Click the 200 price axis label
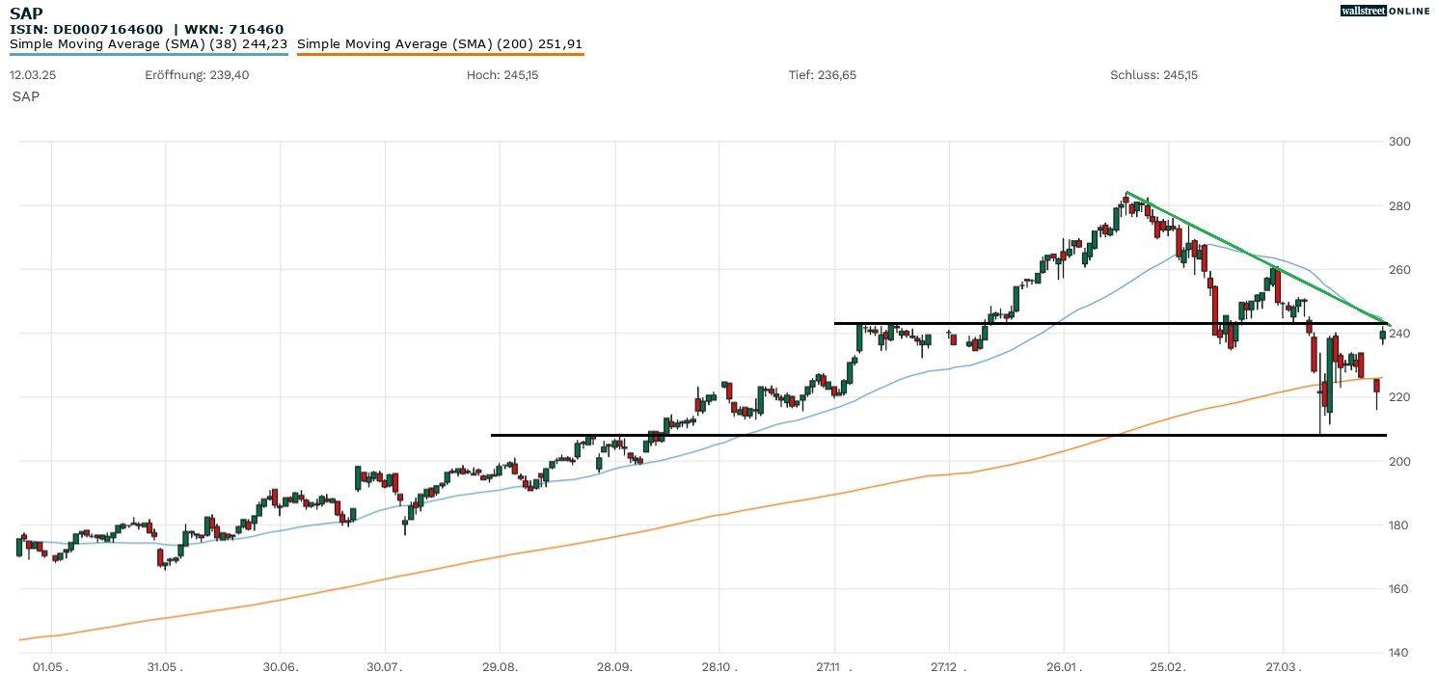The width and height of the screenshot is (1437, 673). [x=1400, y=462]
